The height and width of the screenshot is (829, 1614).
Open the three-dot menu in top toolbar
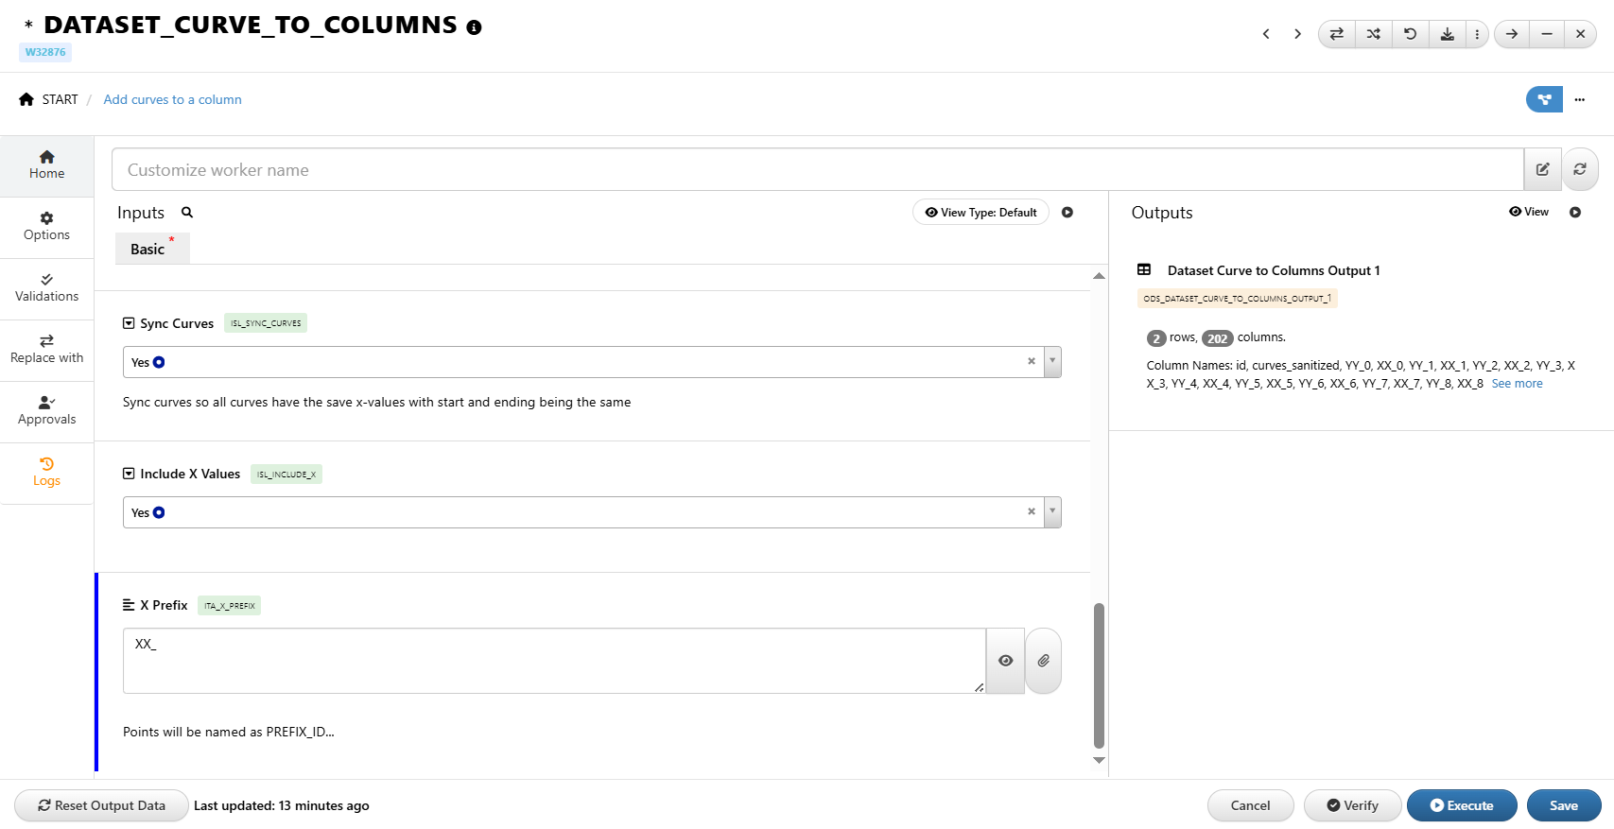[1477, 34]
